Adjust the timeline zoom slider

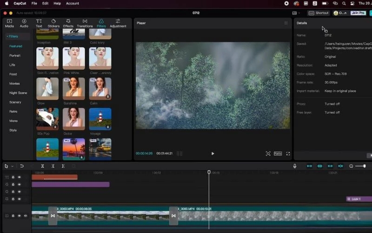click(x=361, y=166)
